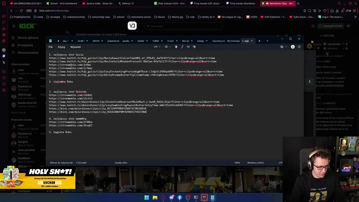Switch to 'Stream - Kick Dashboard' browser tab
Viewport: 359px width, 202px height.
tap(62, 3)
